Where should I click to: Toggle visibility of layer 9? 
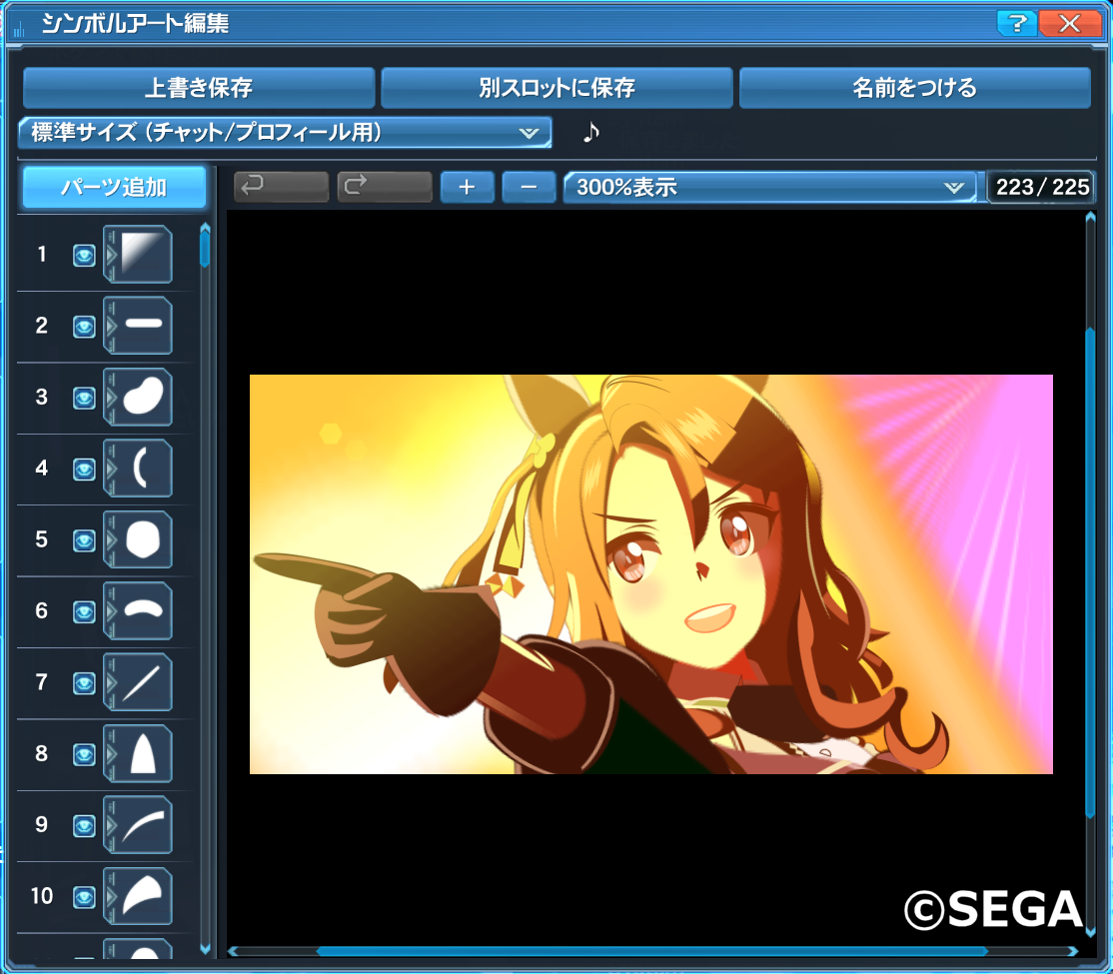tap(84, 825)
